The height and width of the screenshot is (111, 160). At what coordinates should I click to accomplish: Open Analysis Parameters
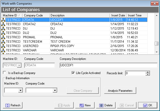pos(120,90)
